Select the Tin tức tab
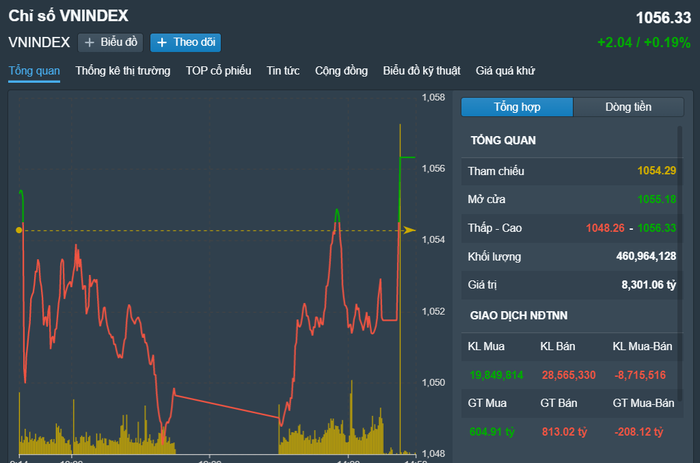Image resolution: width=700 pixels, height=463 pixels. (283, 71)
